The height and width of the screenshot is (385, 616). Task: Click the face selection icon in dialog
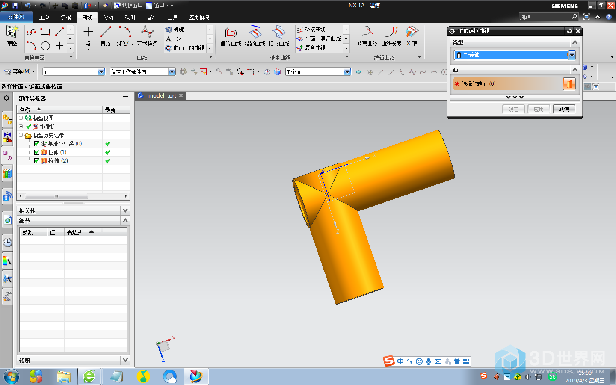click(569, 84)
